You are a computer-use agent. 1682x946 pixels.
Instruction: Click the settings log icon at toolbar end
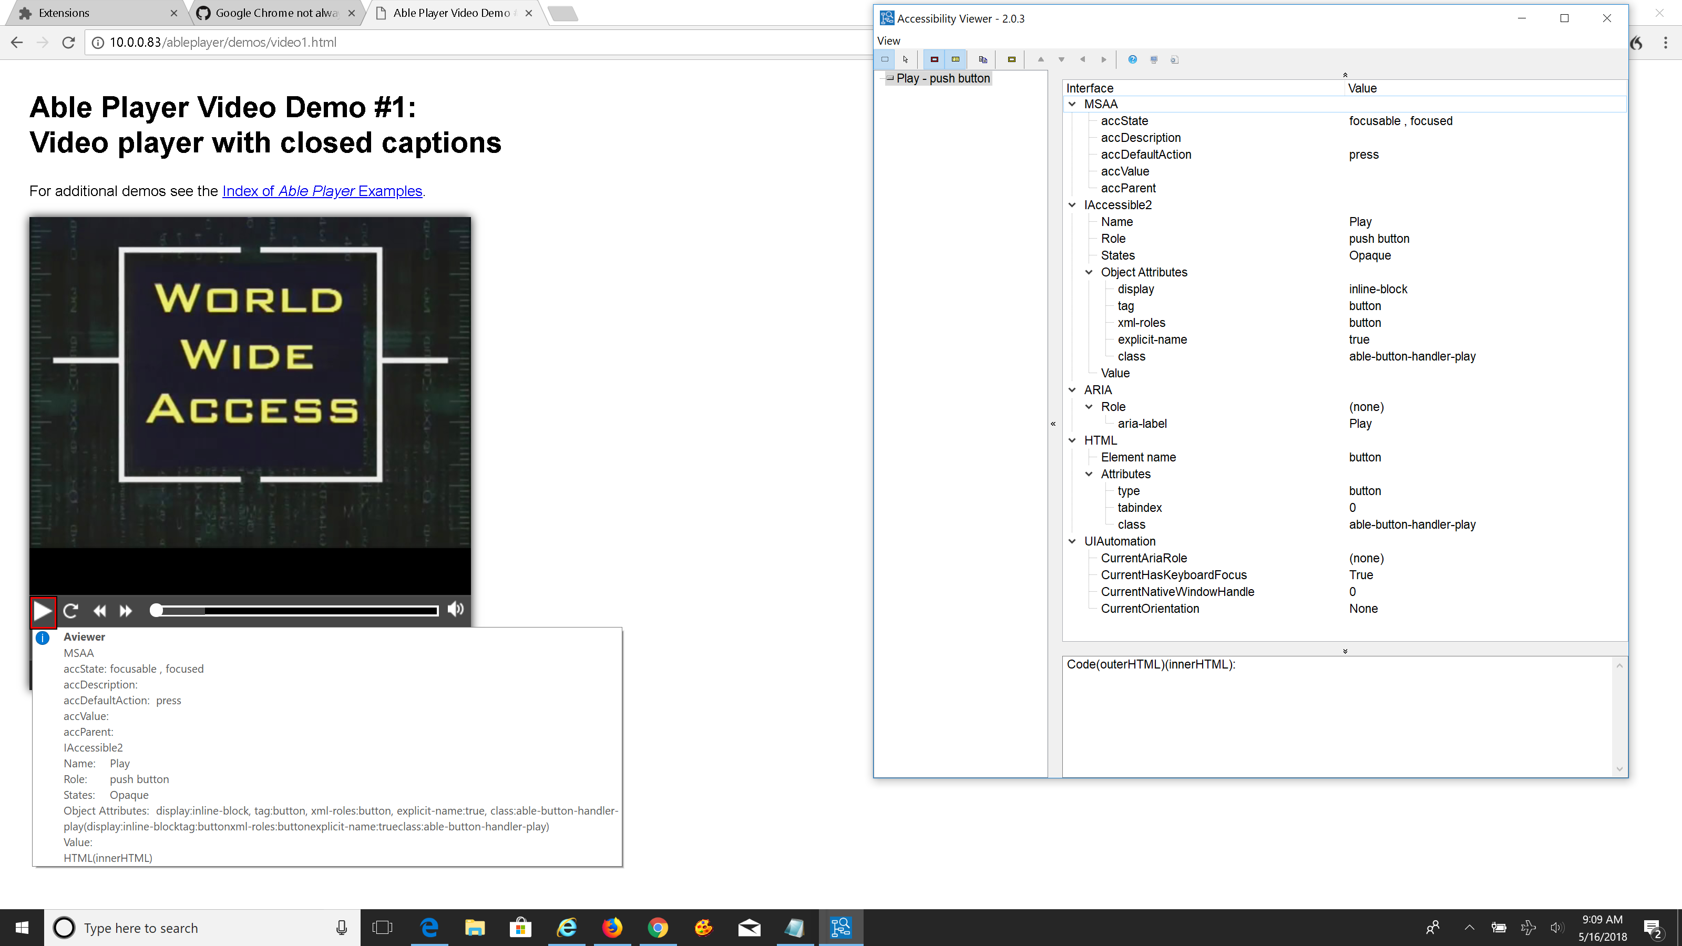click(x=1174, y=59)
